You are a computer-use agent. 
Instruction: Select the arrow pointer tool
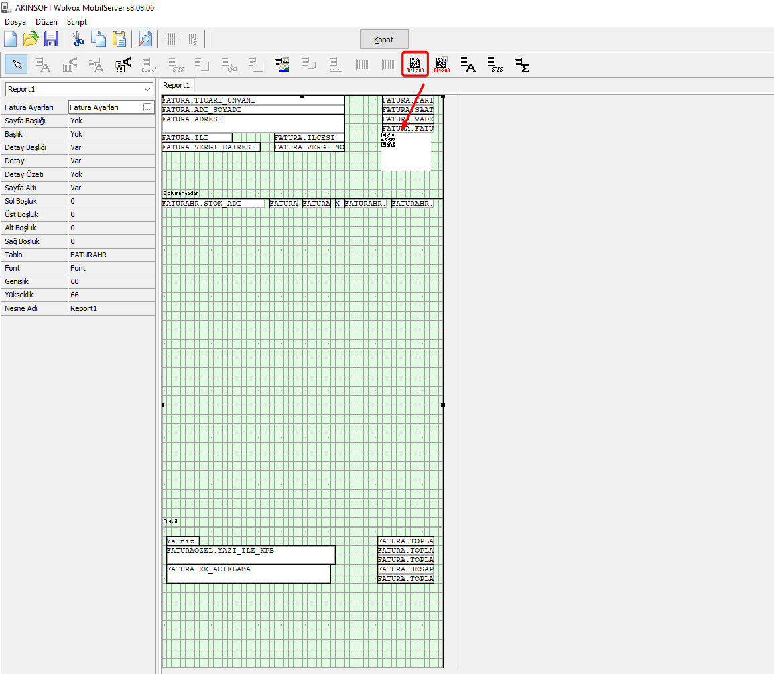pyautogui.click(x=17, y=64)
